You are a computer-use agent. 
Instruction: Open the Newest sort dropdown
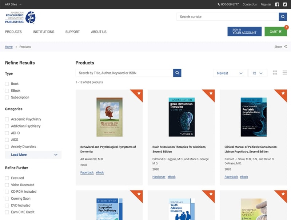230,73
